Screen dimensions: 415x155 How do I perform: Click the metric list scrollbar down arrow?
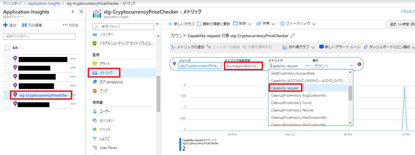pos(350,123)
